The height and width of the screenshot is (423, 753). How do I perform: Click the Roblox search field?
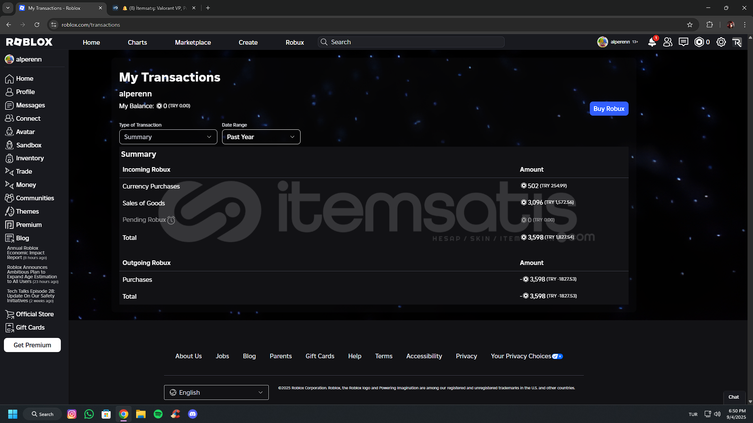click(411, 42)
